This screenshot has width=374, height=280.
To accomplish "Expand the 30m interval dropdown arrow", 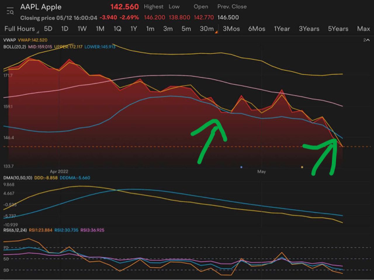I will [216, 32].
